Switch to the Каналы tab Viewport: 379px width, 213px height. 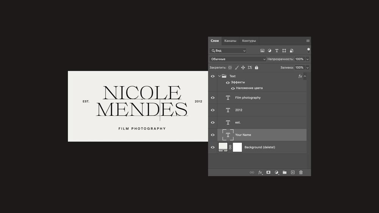[230, 41]
